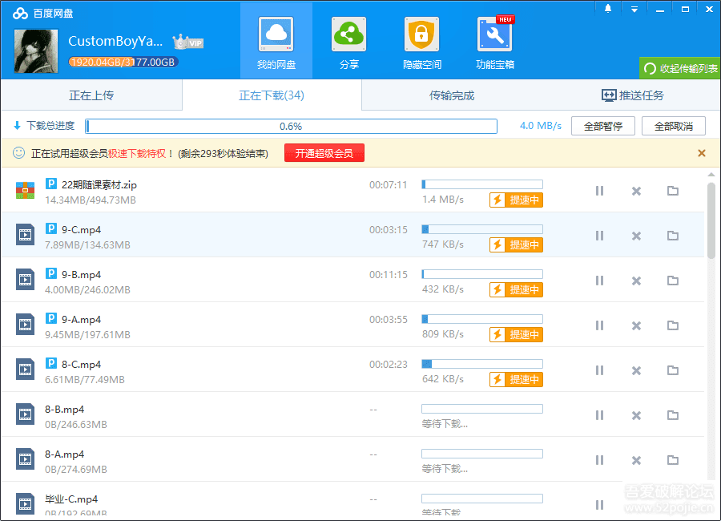The image size is (721, 521).
Task: Select the 9-A.mp4 file name
Action: pyautogui.click(x=82, y=319)
